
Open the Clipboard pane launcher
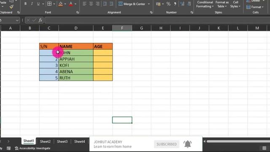pyautogui.click(x=19, y=12)
